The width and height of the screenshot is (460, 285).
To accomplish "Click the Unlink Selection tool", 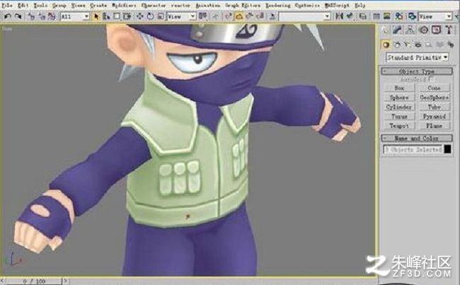I will pyautogui.click(x=41, y=16).
